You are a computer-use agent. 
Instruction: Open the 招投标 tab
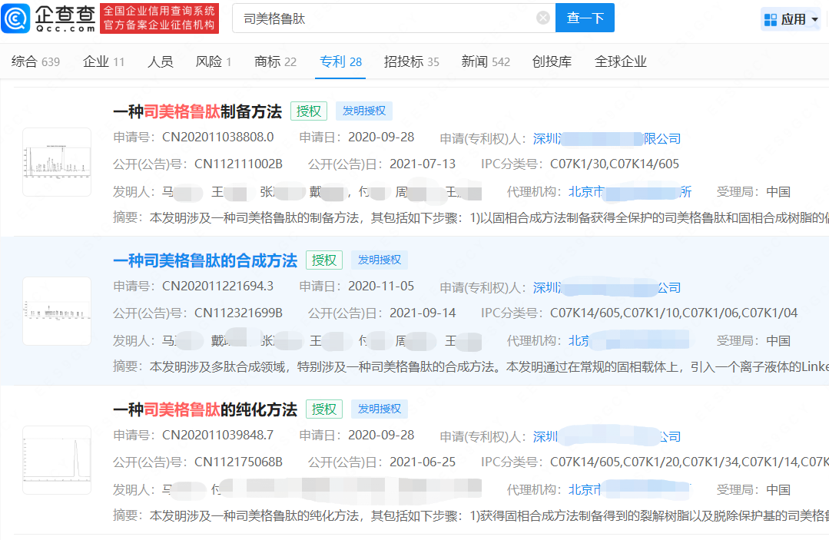point(411,61)
